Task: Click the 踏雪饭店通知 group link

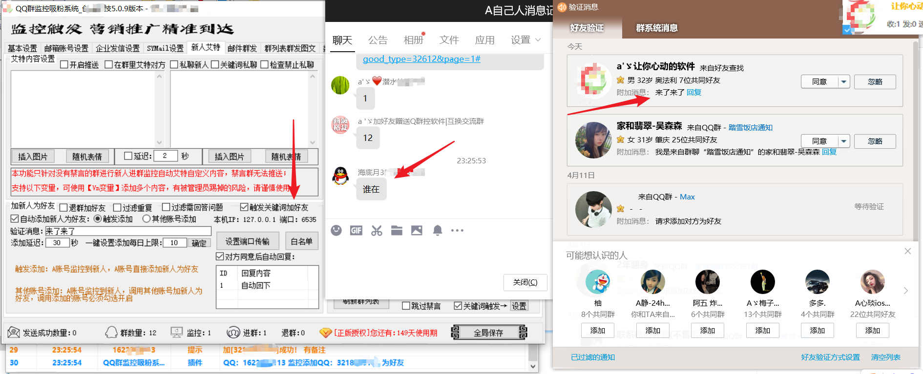Action: (751, 128)
